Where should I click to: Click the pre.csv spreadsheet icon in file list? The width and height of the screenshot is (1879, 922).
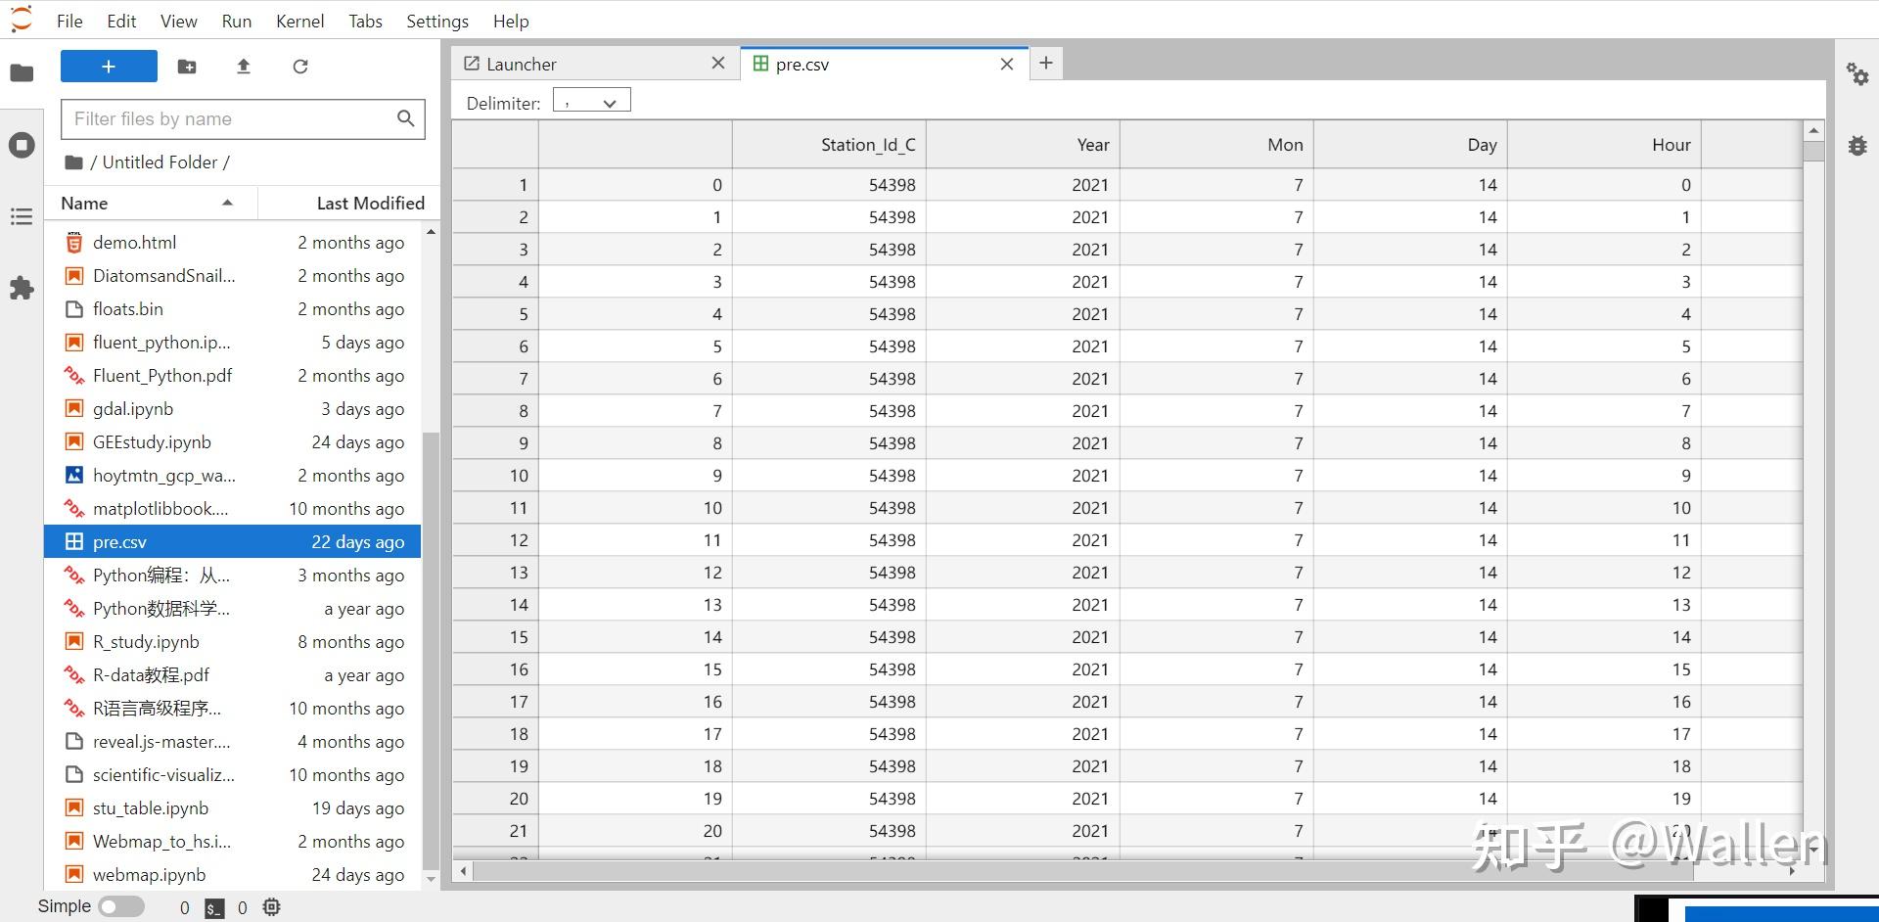[x=73, y=541]
